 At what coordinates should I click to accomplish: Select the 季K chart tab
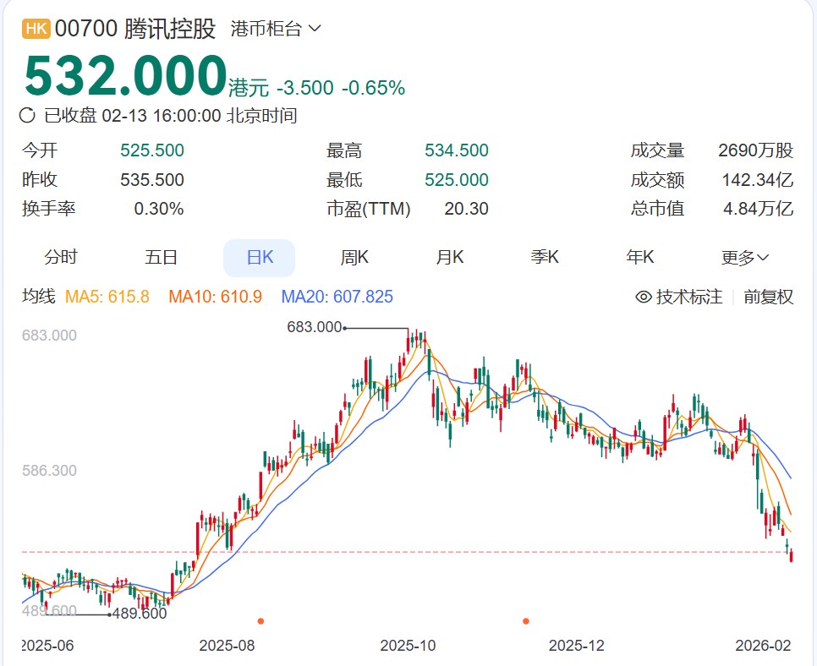[x=545, y=257]
